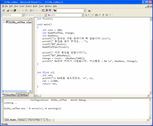Click the Stop Build icon

click(x=100, y=15)
